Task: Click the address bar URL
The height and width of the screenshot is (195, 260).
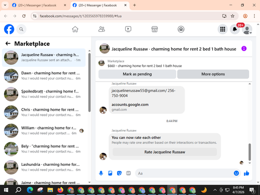Action: (x=81, y=16)
